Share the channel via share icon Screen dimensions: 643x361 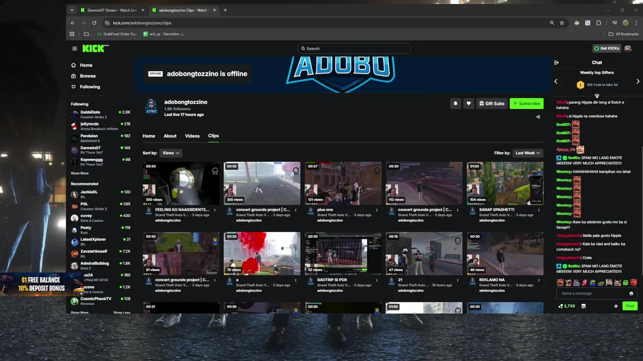pos(538,117)
